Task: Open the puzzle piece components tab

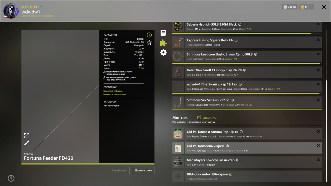Action: coord(163,43)
